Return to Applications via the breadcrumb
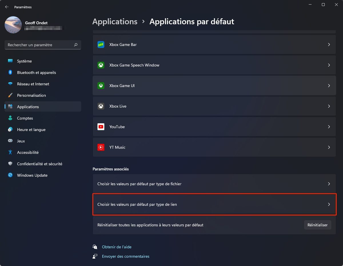Screen dimensions: 343x266 click(x=115, y=22)
